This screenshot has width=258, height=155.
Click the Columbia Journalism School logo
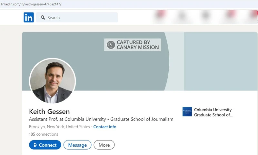click(187, 112)
